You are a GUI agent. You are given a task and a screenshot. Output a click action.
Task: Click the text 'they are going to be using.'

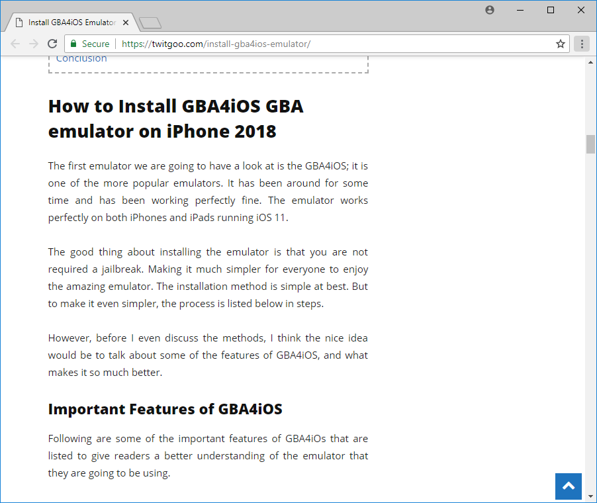tap(109, 473)
